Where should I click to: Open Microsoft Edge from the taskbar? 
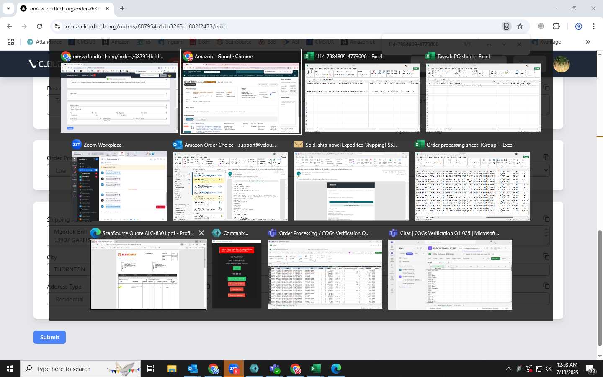[336, 369]
